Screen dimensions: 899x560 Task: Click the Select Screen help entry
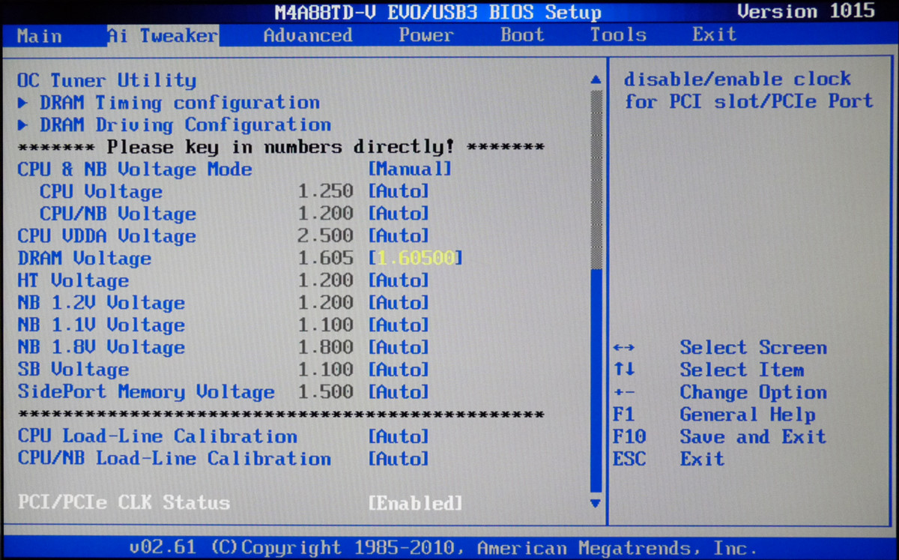[x=753, y=348]
